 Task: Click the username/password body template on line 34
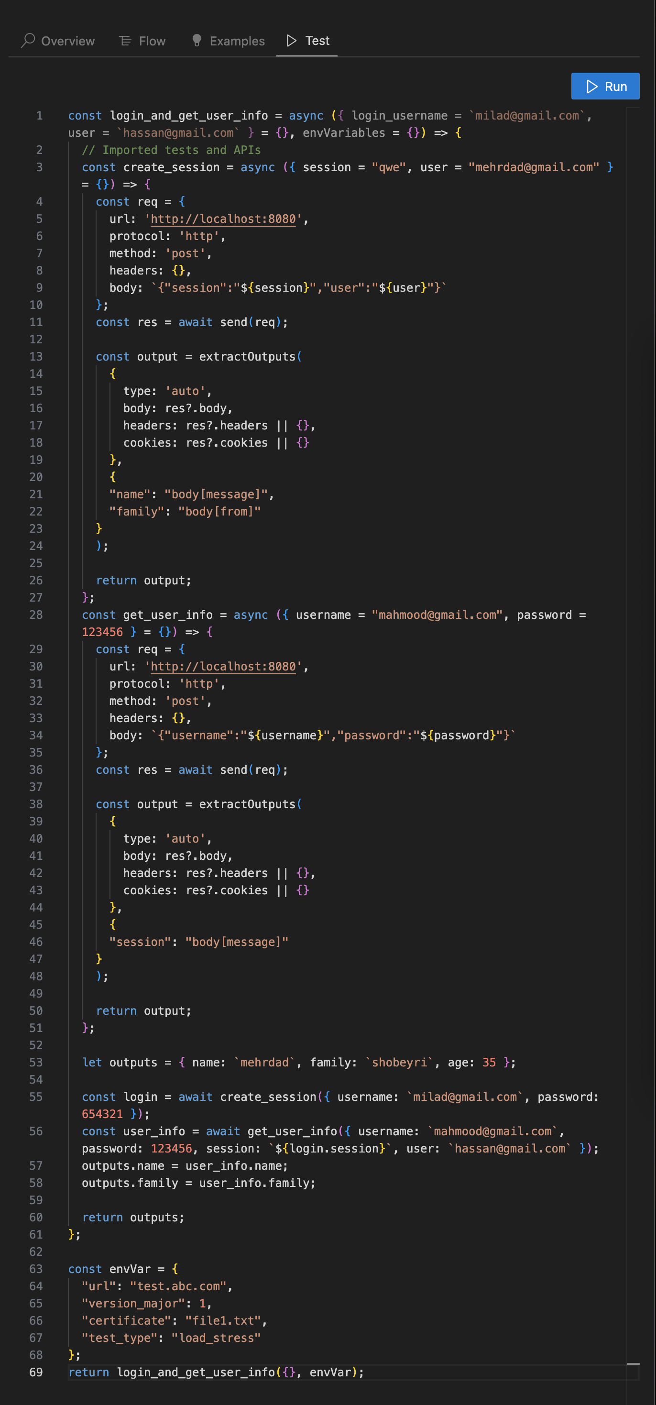tap(333, 735)
